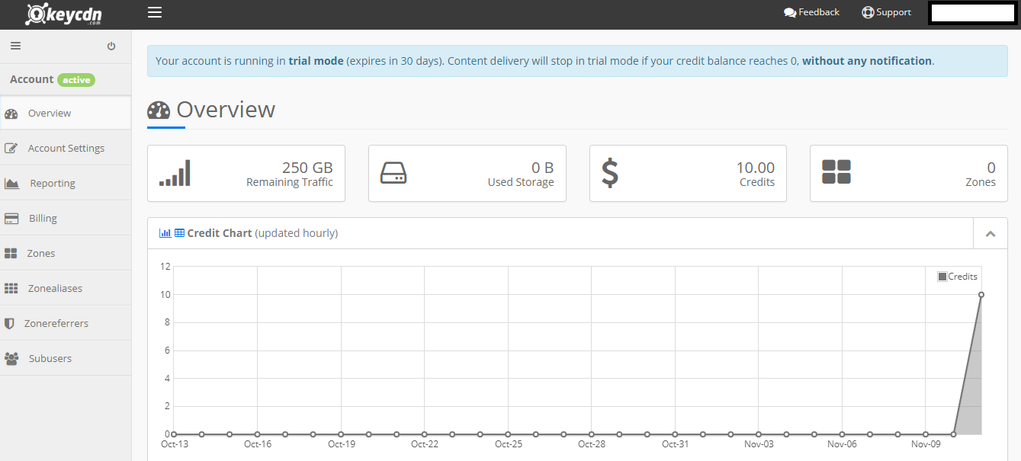1021x461 pixels.
Task: Click the Oct-22 axis label
Action: coord(424,444)
